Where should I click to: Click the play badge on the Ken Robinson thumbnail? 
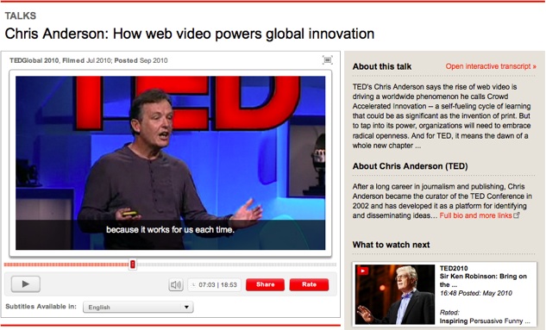pyautogui.click(x=363, y=271)
